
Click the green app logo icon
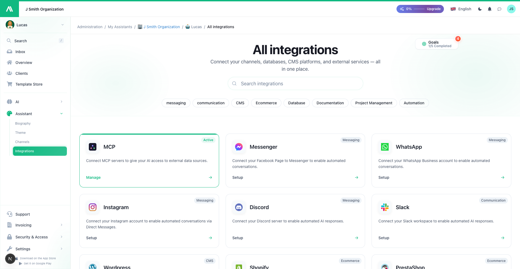(x=9, y=9)
